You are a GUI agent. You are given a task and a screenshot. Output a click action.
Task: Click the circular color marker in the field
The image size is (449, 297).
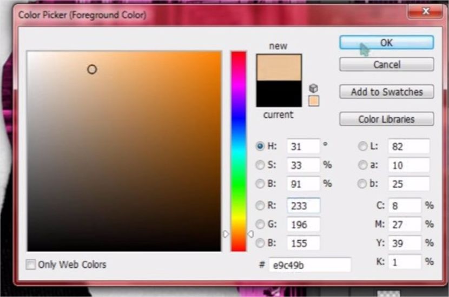click(92, 69)
